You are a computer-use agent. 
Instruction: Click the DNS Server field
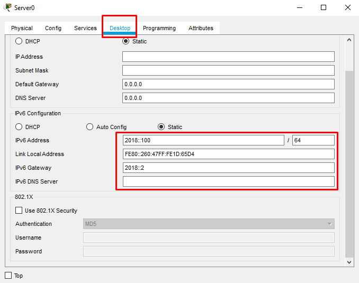228,98
